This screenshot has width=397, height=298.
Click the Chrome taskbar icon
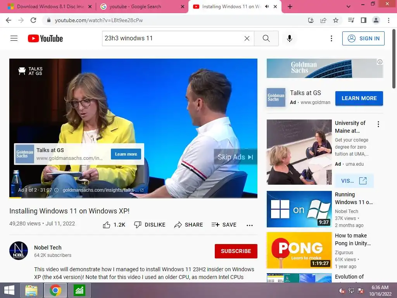point(55,290)
